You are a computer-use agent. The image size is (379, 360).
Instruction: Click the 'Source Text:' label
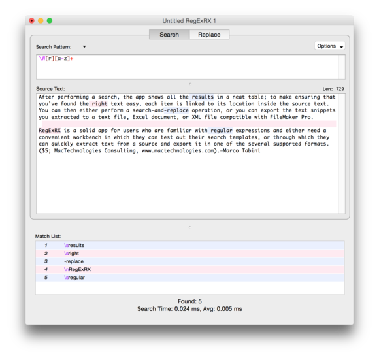pos(50,89)
